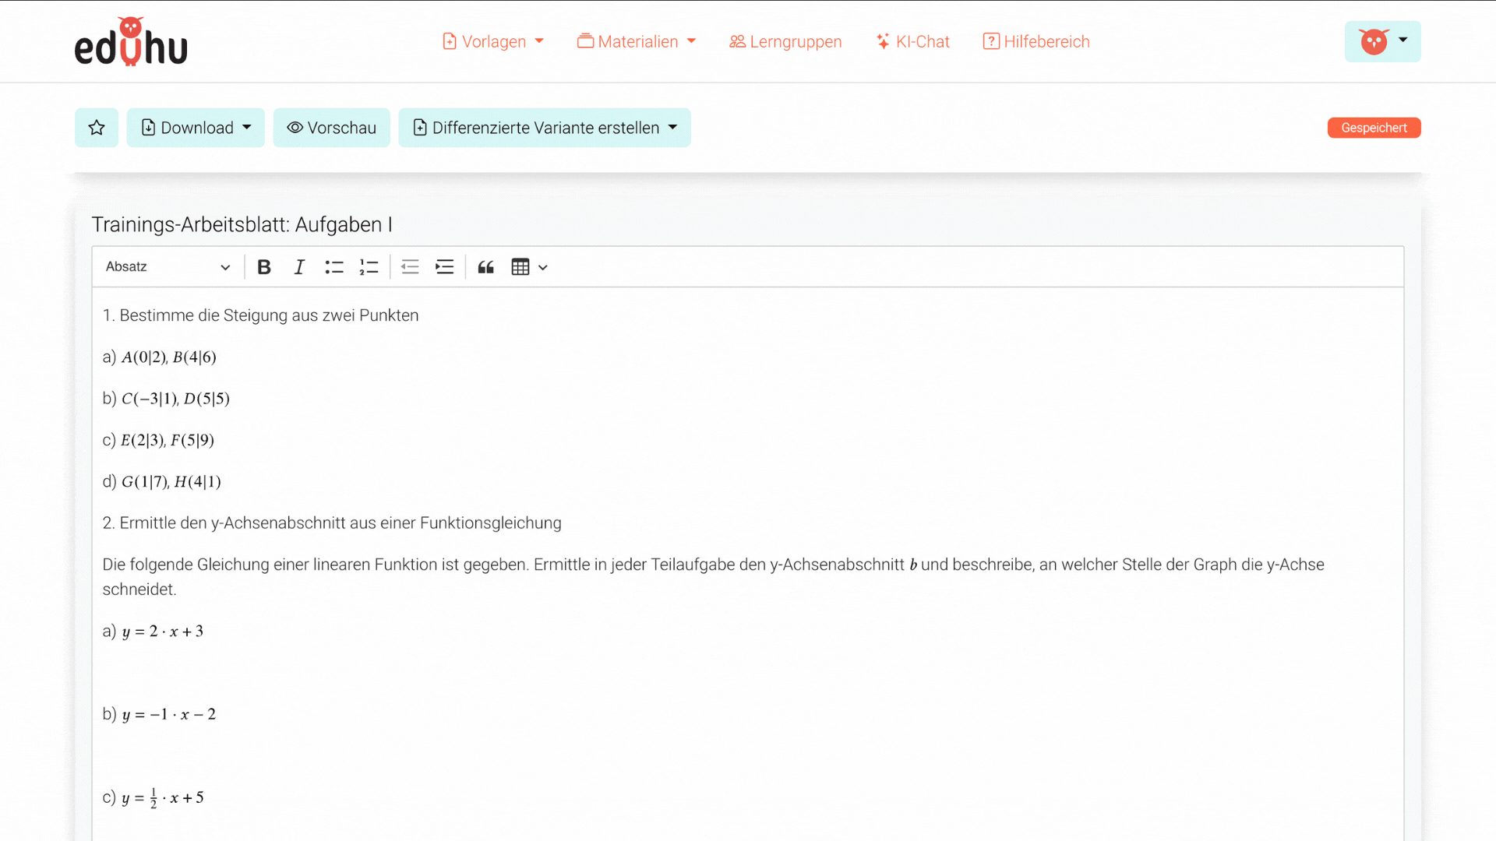Insert a block quote
Image resolution: width=1496 pixels, height=841 pixels.
click(x=485, y=267)
